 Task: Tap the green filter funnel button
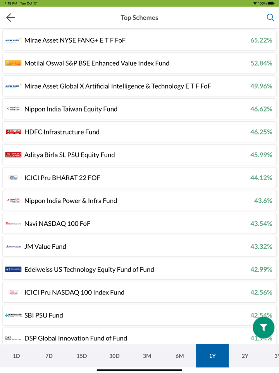(x=263, y=328)
